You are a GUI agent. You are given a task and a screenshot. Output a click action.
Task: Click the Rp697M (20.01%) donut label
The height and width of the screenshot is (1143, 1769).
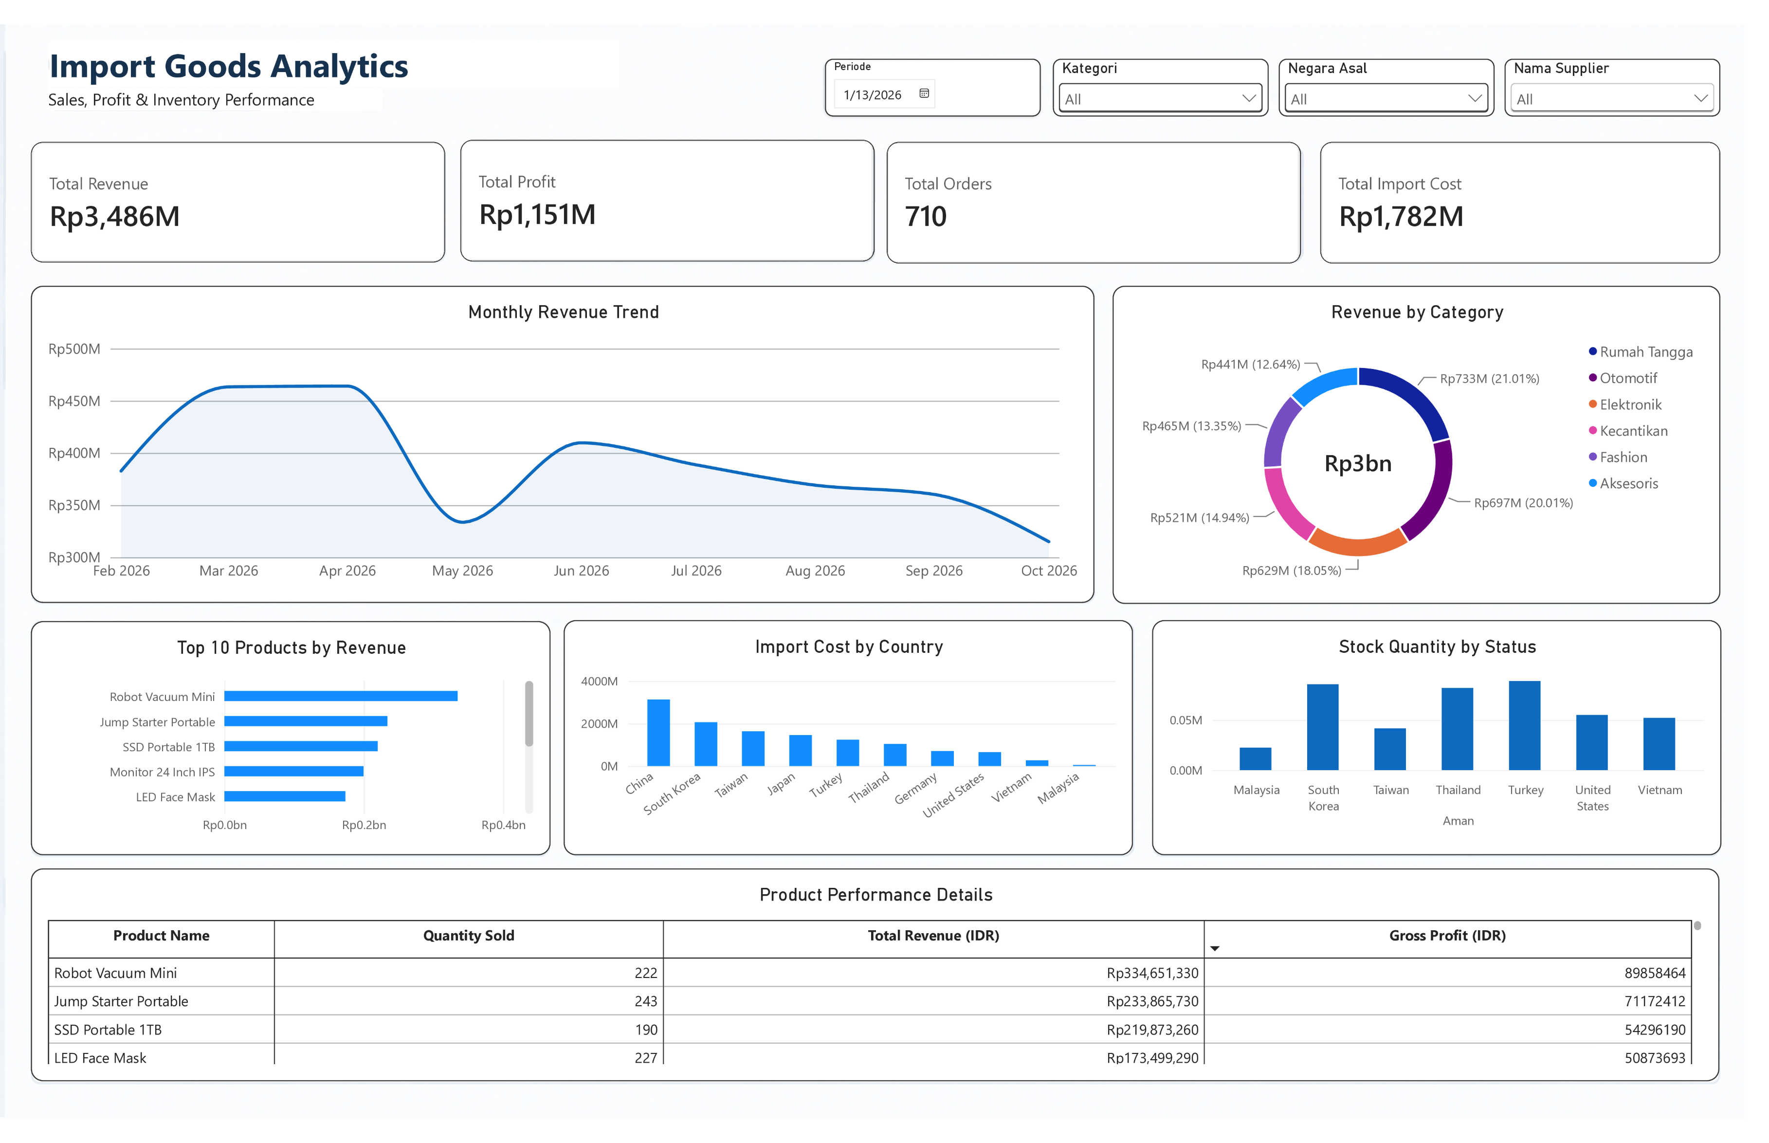click(1523, 502)
